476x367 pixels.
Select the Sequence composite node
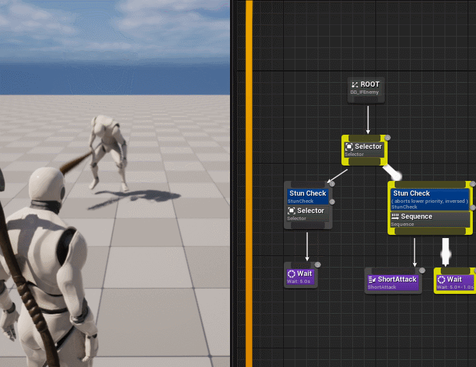(x=430, y=219)
